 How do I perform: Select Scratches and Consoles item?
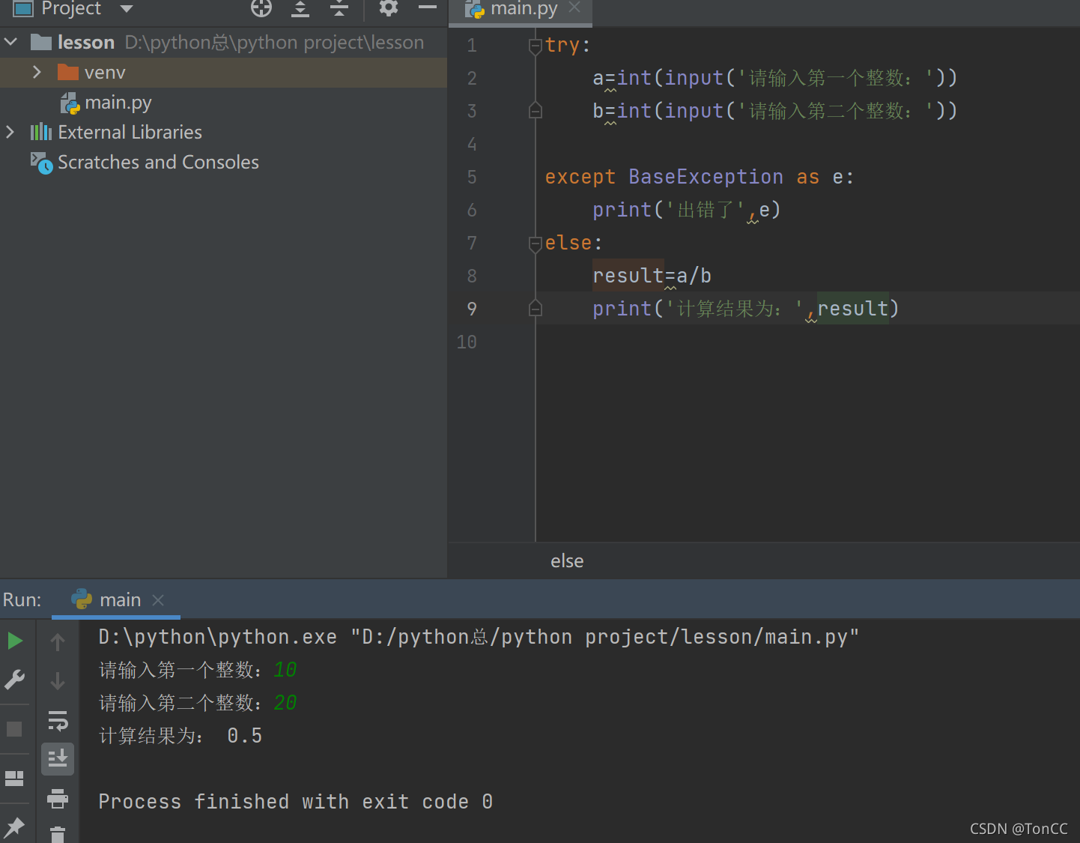(158, 162)
